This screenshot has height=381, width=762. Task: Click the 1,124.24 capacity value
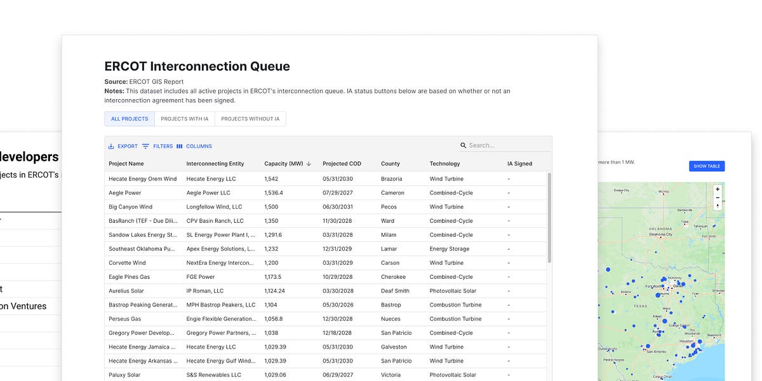click(x=275, y=291)
